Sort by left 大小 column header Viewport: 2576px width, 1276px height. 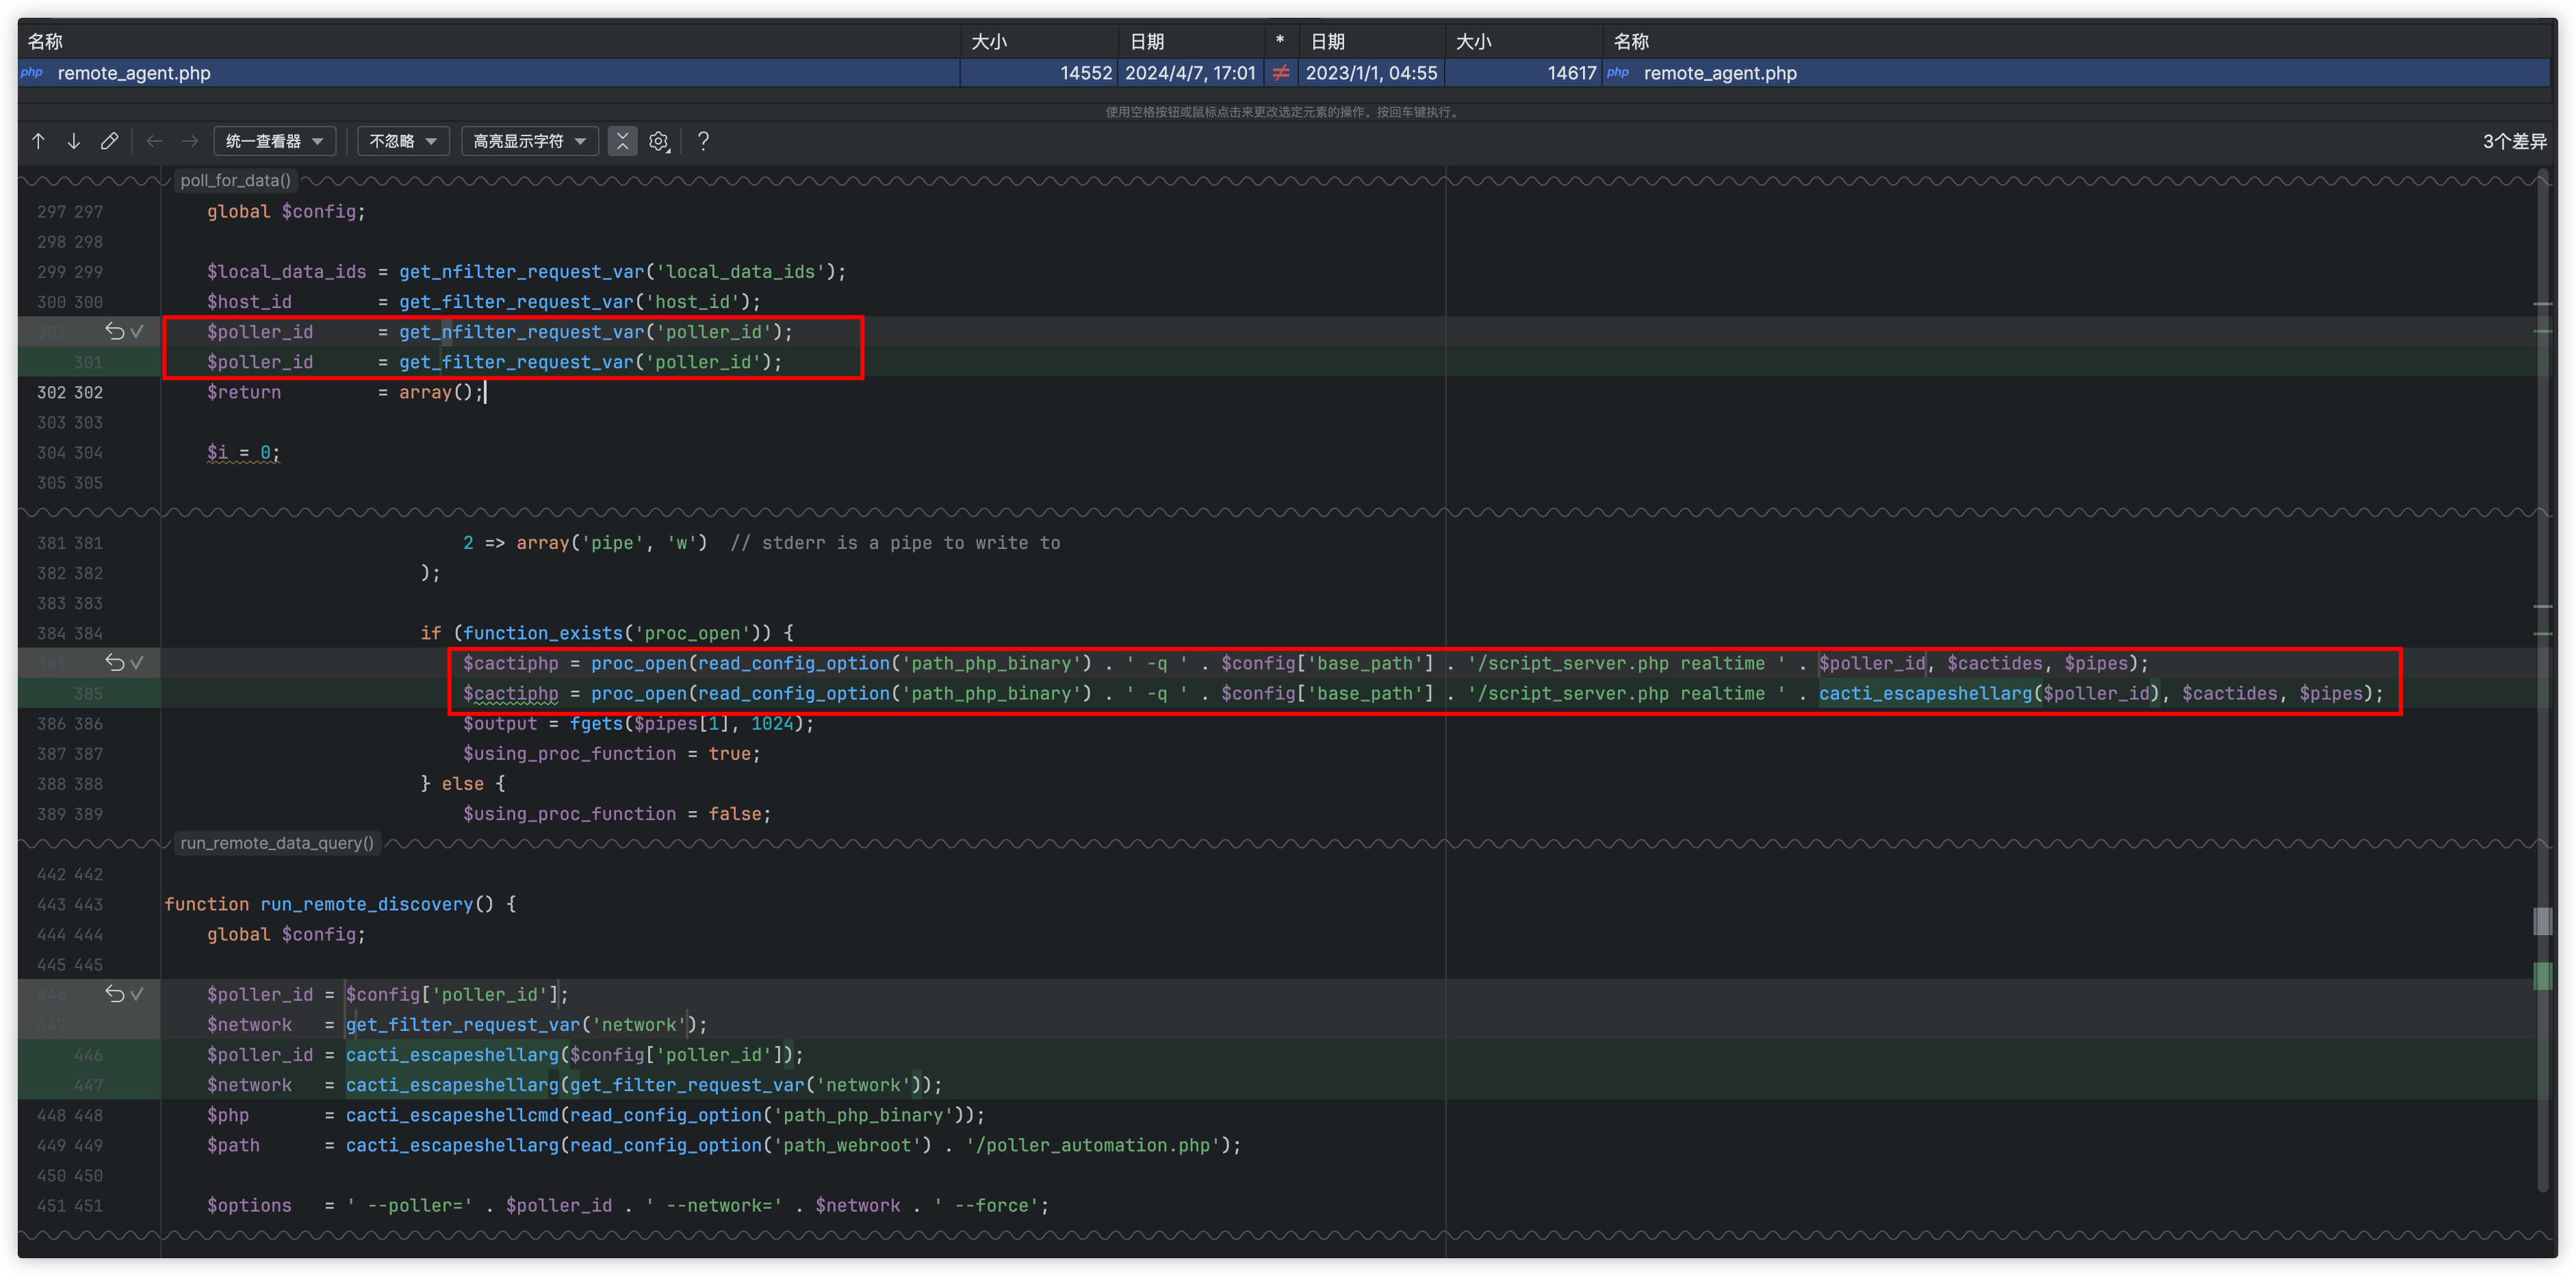point(1040,41)
